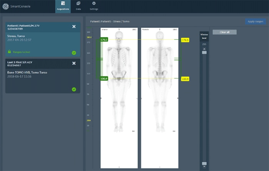The width and height of the screenshot is (269, 171).
Task: Click the up arrow above Window level slider
Action: (x=204, y=48)
